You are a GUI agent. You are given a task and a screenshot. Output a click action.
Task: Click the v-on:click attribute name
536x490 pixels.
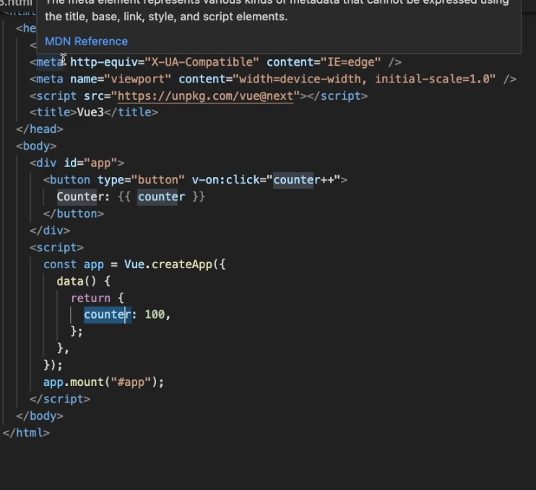click(225, 180)
